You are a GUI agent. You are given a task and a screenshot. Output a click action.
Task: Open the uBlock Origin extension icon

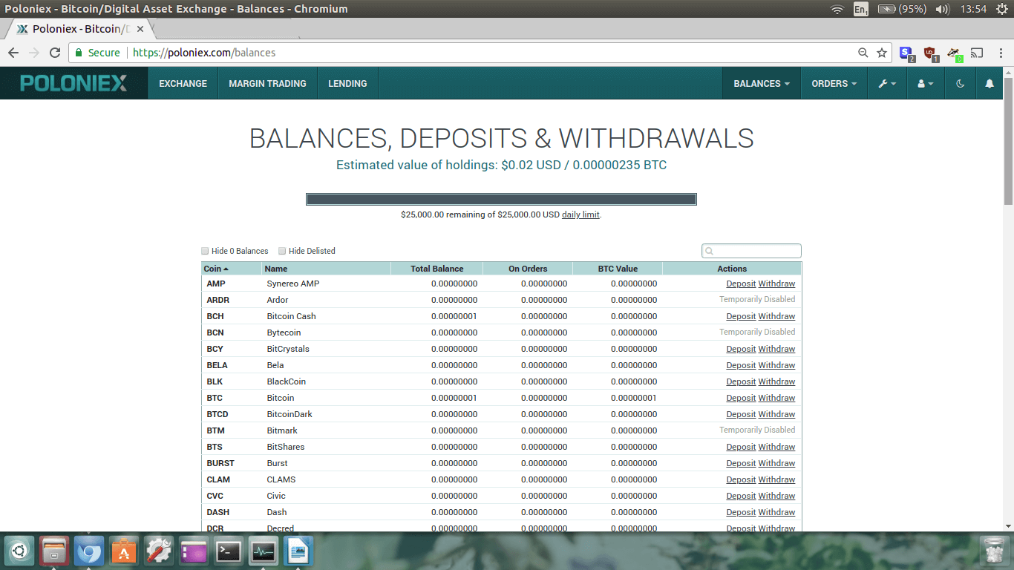point(931,53)
